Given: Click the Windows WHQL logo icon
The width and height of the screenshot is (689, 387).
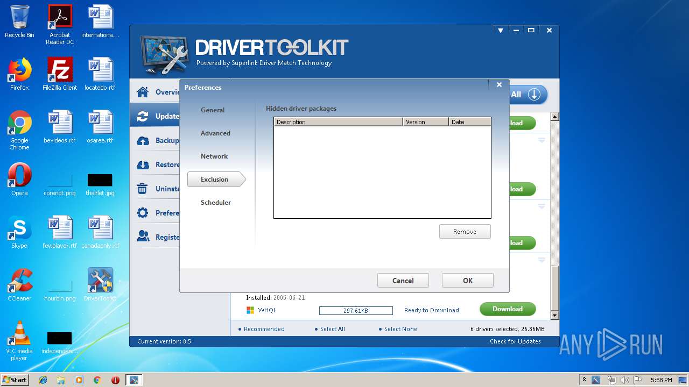Looking at the screenshot, I should (x=250, y=310).
